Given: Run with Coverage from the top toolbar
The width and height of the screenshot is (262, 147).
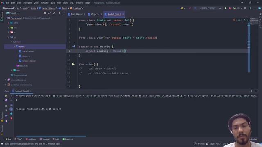Looking at the screenshot, I should [235, 8].
